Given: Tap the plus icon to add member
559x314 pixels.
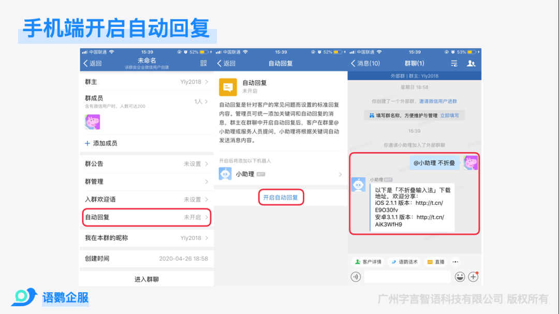Looking at the screenshot, I should click(x=87, y=143).
